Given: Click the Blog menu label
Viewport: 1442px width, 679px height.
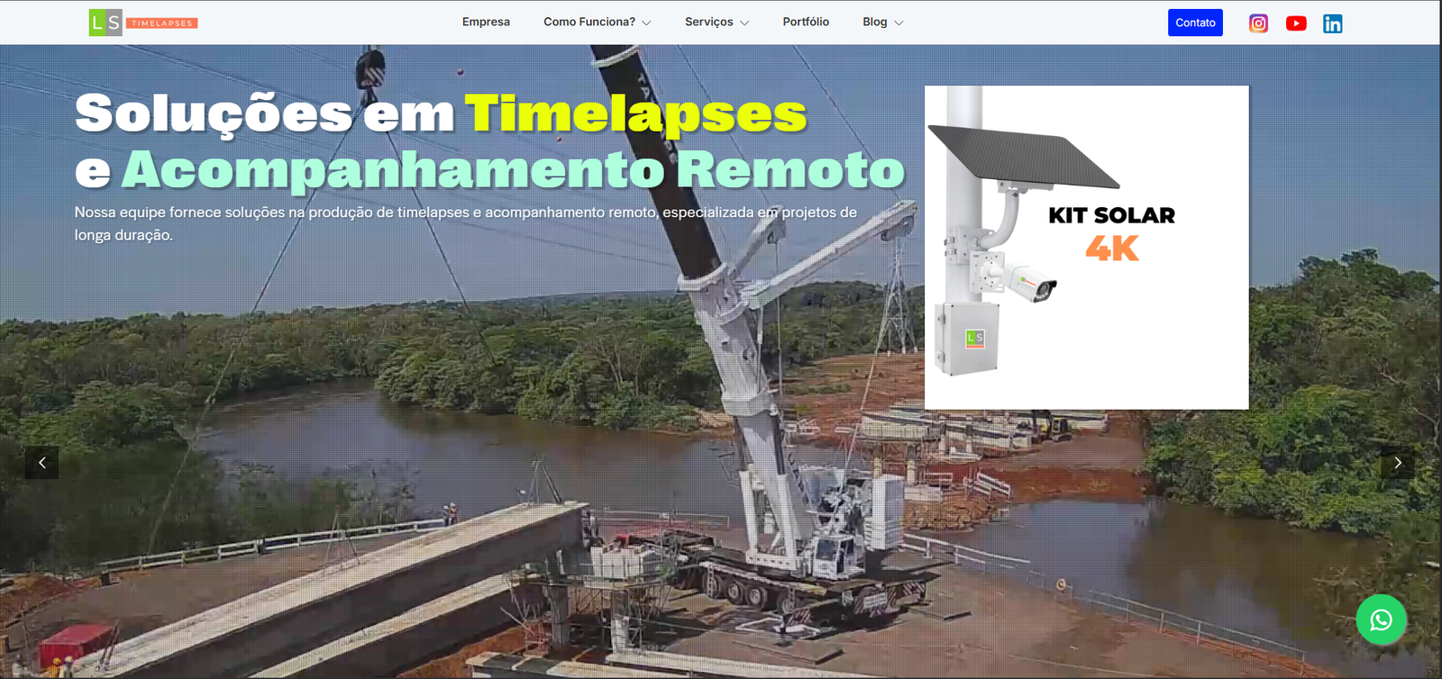Looking at the screenshot, I should coord(874,22).
